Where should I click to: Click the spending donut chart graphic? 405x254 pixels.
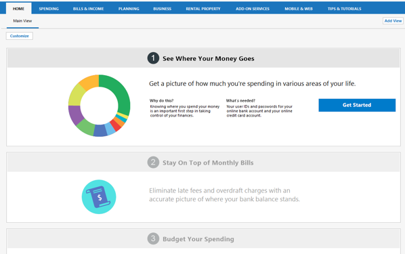point(99,106)
